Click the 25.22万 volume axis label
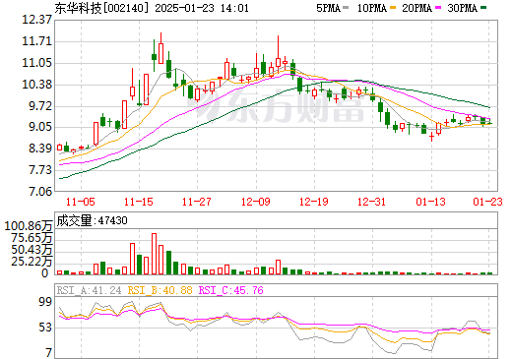 (x=32, y=262)
